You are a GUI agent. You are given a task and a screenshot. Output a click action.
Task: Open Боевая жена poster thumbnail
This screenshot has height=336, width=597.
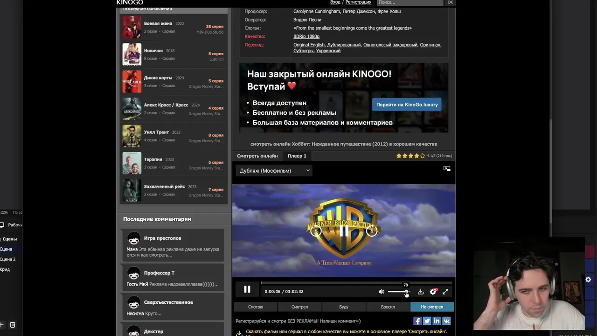132,27
